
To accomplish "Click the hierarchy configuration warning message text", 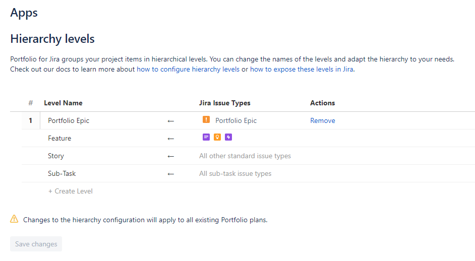I will tap(145, 220).
